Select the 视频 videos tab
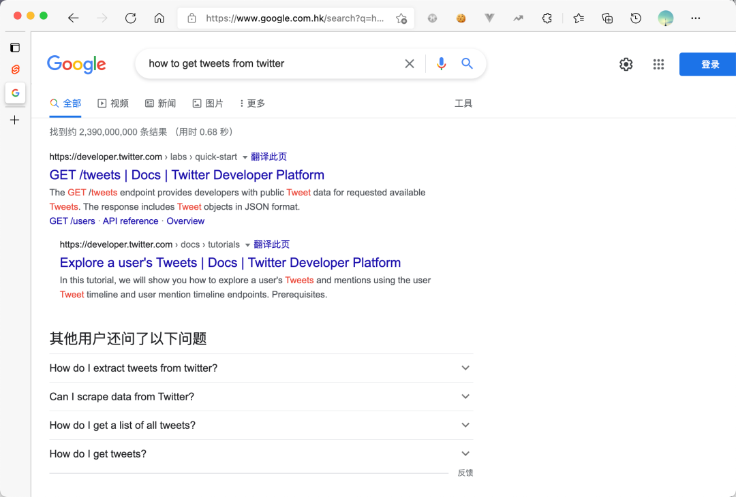The height and width of the screenshot is (497, 736). 113,103
